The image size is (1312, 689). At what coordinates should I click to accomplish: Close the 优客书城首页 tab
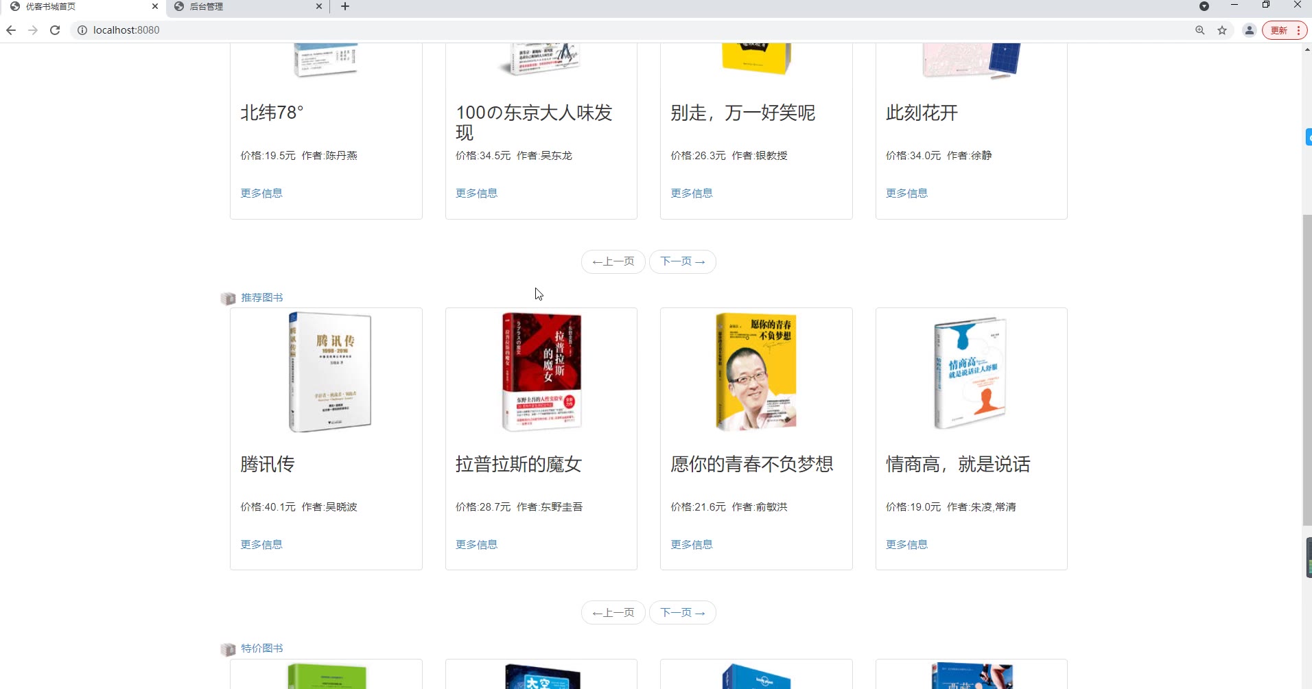(155, 6)
